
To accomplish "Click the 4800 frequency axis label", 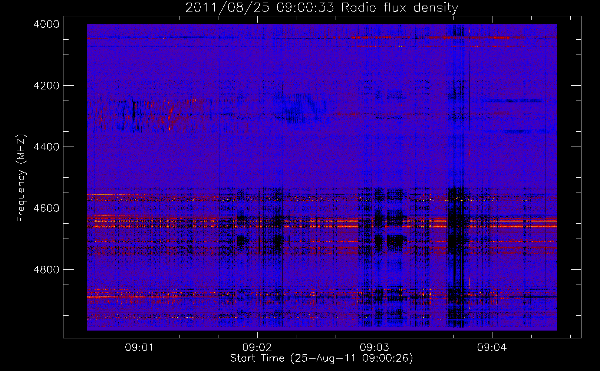I will [46, 270].
